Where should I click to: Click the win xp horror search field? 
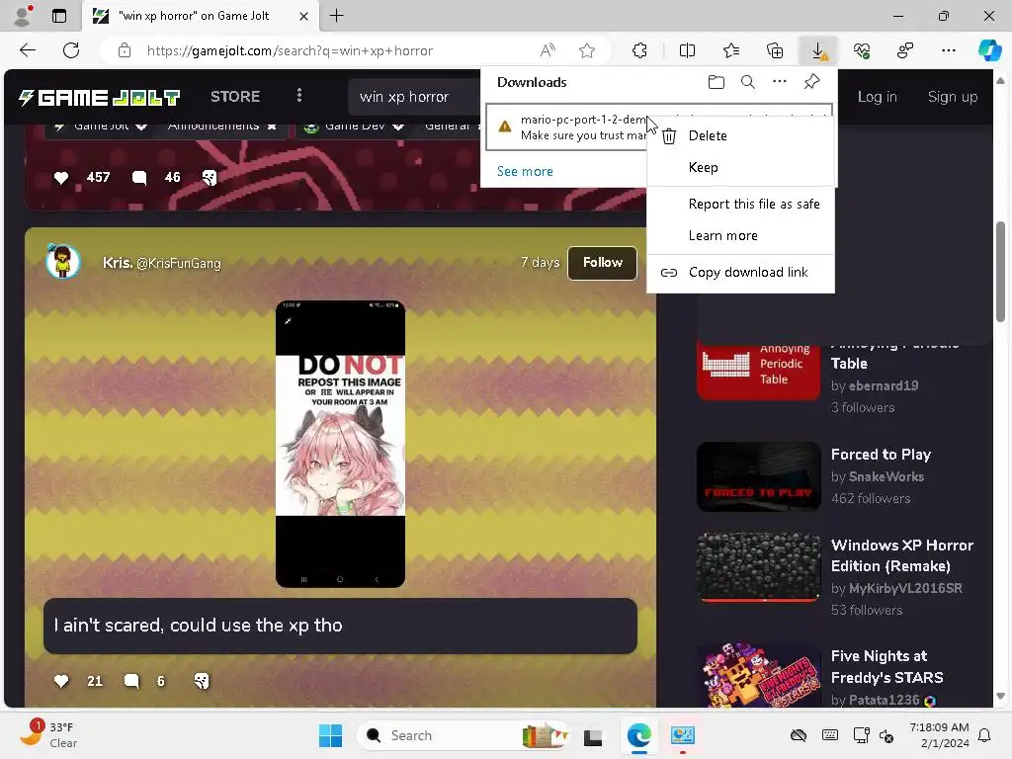[x=414, y=97]
